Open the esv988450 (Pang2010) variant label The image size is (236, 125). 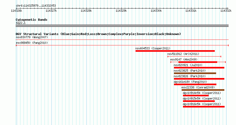click(32, 43)
